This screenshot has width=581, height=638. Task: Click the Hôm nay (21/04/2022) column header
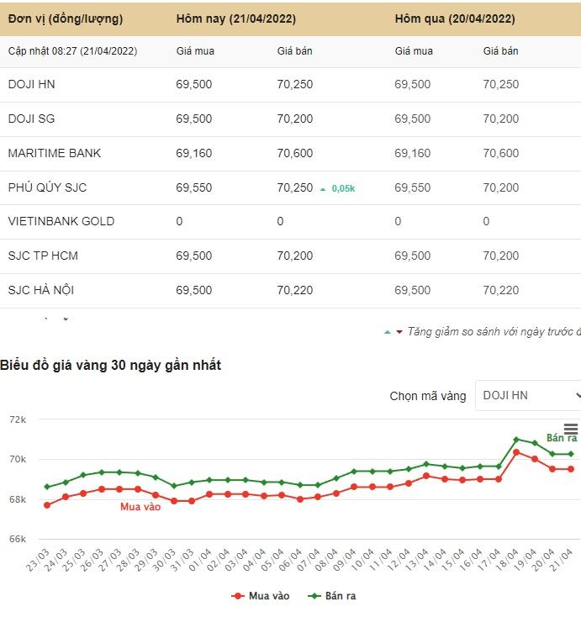[235, 18]
